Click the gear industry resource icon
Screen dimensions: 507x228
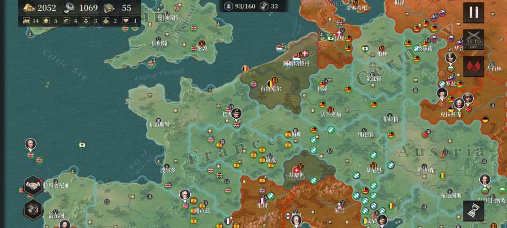point(69,8)
